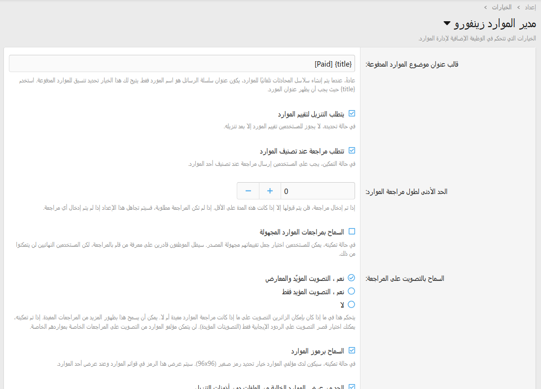Open the 'مدير الموارد زينفورو' title dropdown arrow
This screenshot has height=389, width=541.
pyautogui.click(x=447, y=23)
